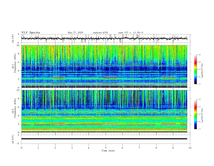Image resolution: width=214 pixels, height=166 pixels.
Task: Click the "8" minute tick on time axis
Action: click(x=156, y=148)
